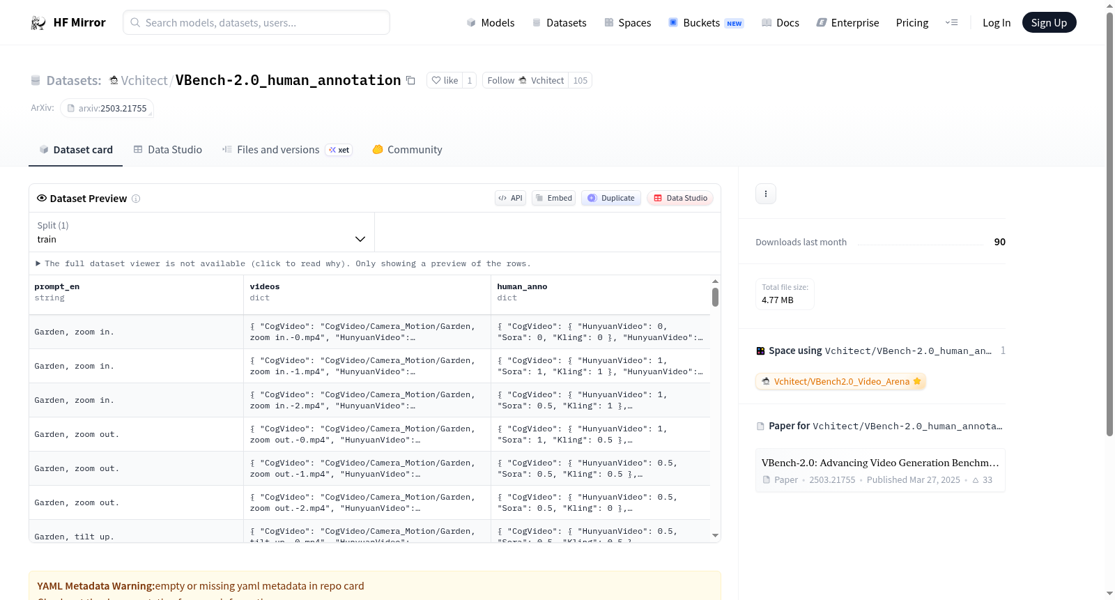Click the 'Space using' heading
The image size is (1115, 600).
[x=795, y=351]
